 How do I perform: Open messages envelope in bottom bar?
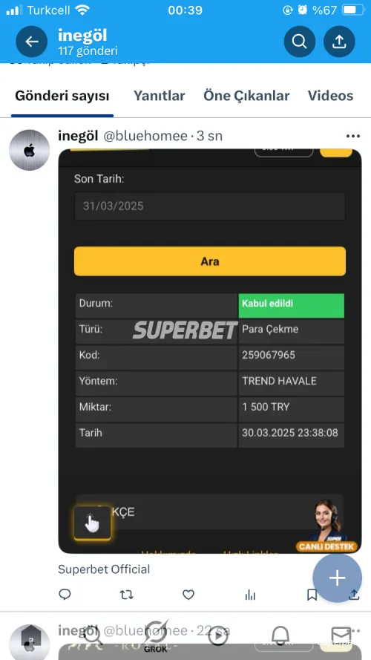point(341,636)
